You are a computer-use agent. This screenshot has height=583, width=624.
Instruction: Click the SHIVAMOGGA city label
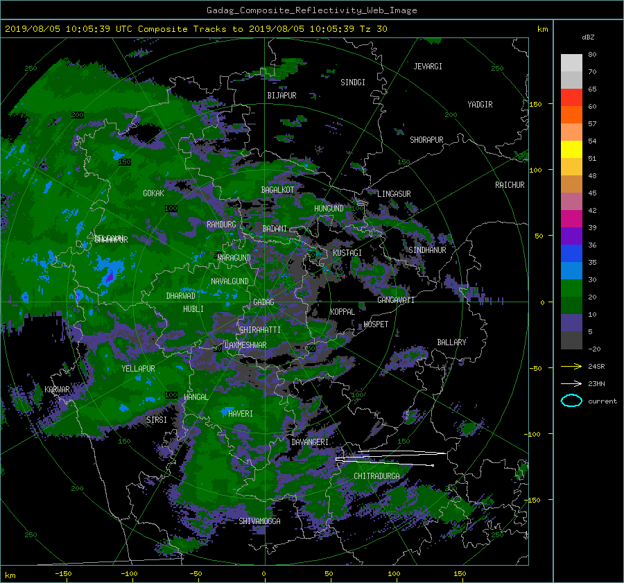[x=259, y=521]
